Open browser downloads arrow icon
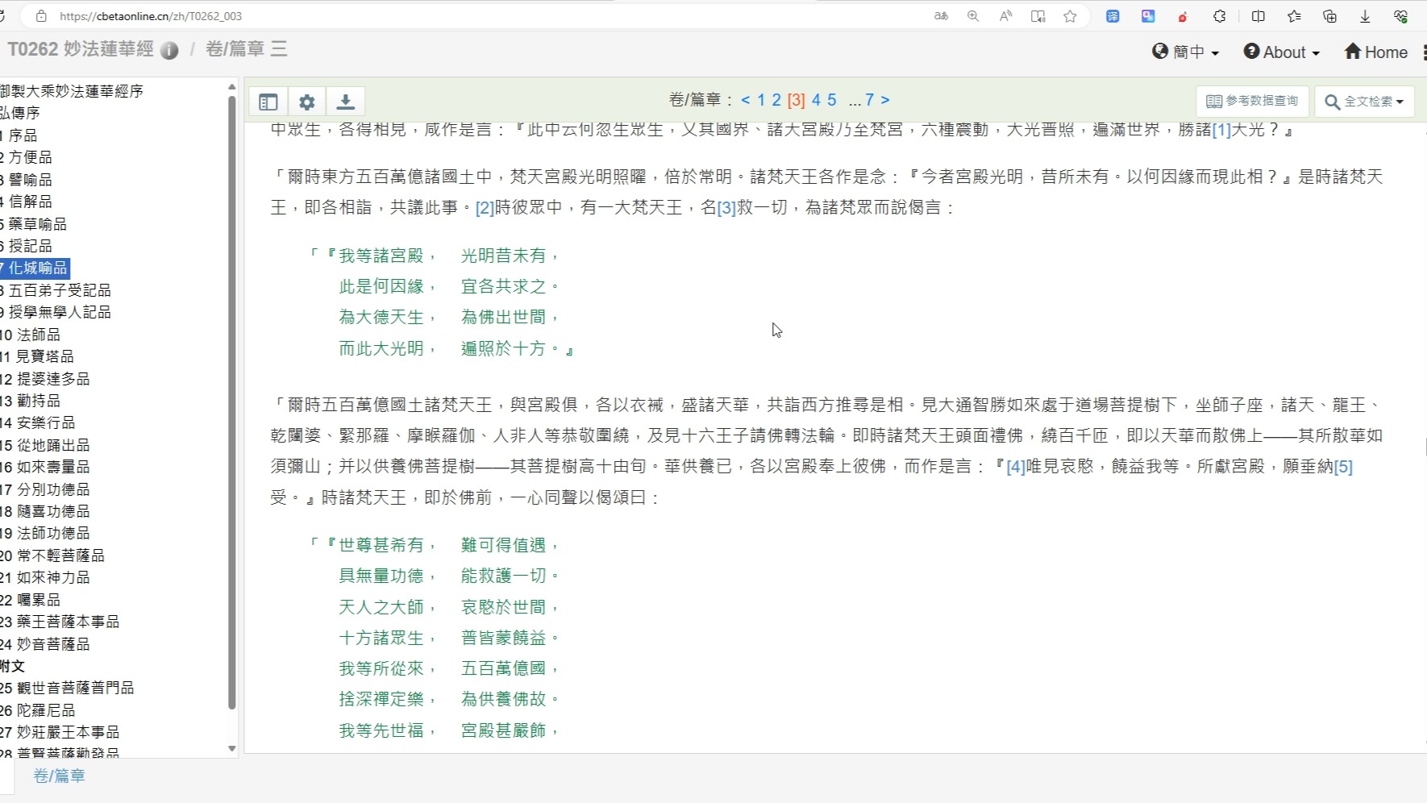 (x=1365, y=16)
